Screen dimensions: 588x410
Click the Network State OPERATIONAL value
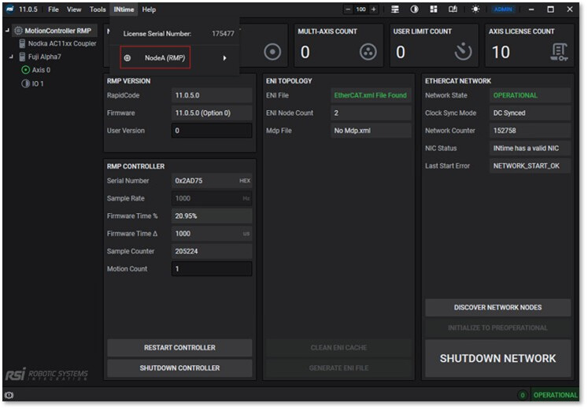[x=530, y=95]
